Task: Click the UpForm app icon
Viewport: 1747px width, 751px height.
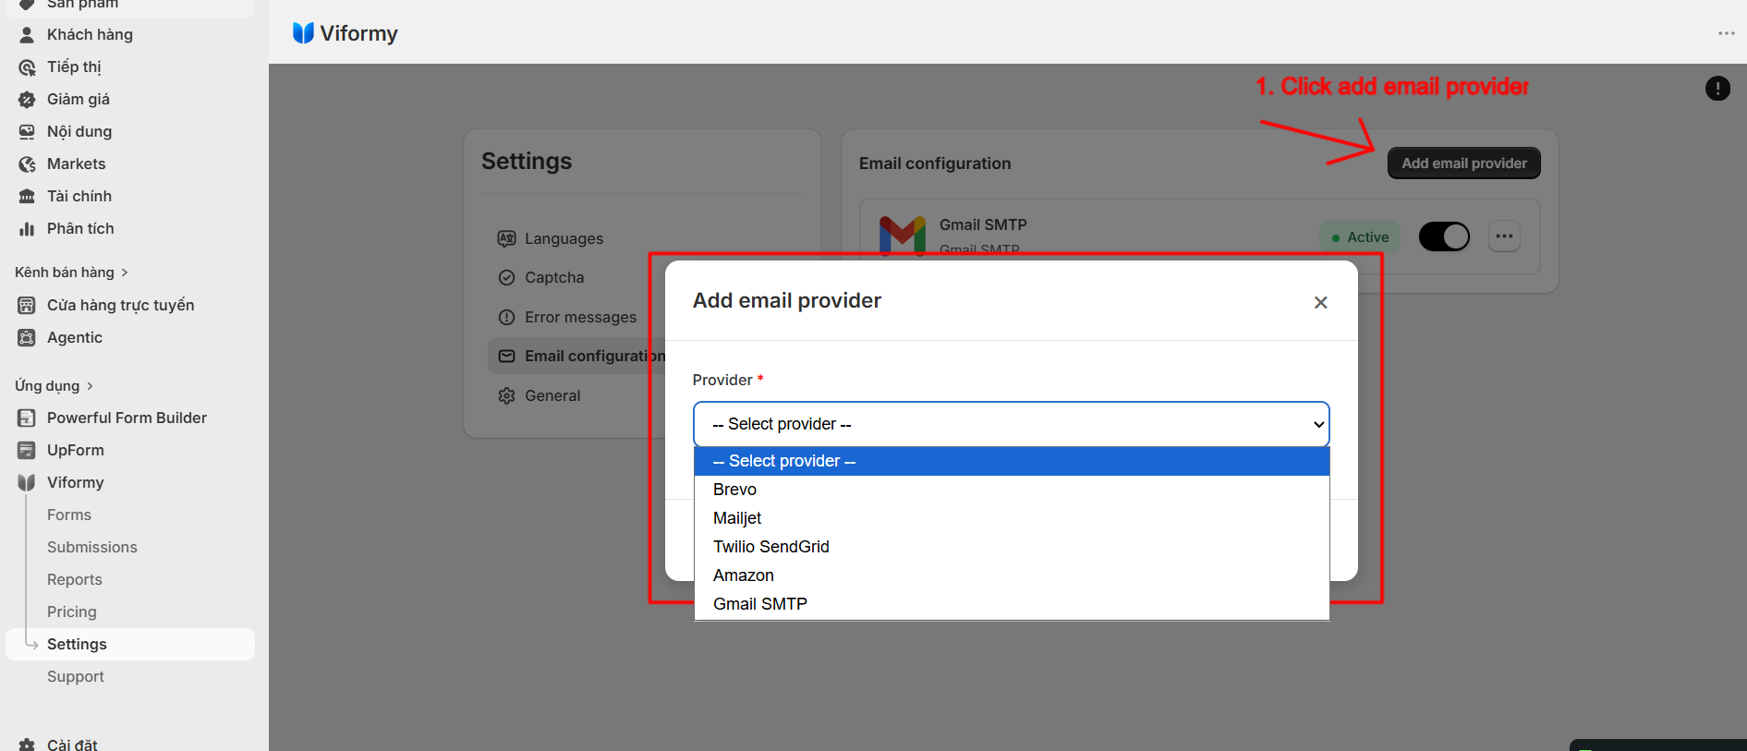Action: tap(27, 450)
